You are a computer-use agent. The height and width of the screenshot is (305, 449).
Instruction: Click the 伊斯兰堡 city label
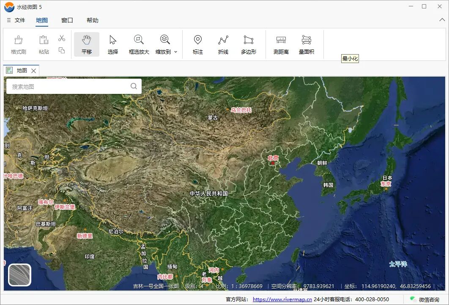(x=65, y=207)
